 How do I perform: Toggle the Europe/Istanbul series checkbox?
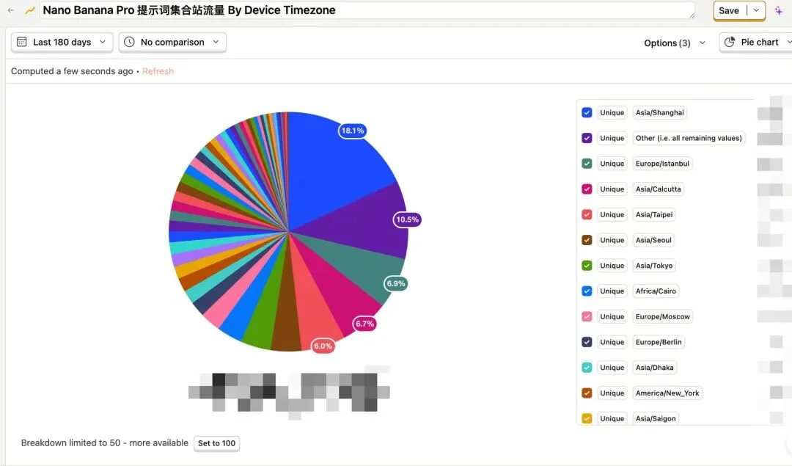click(x=587, y=164)
